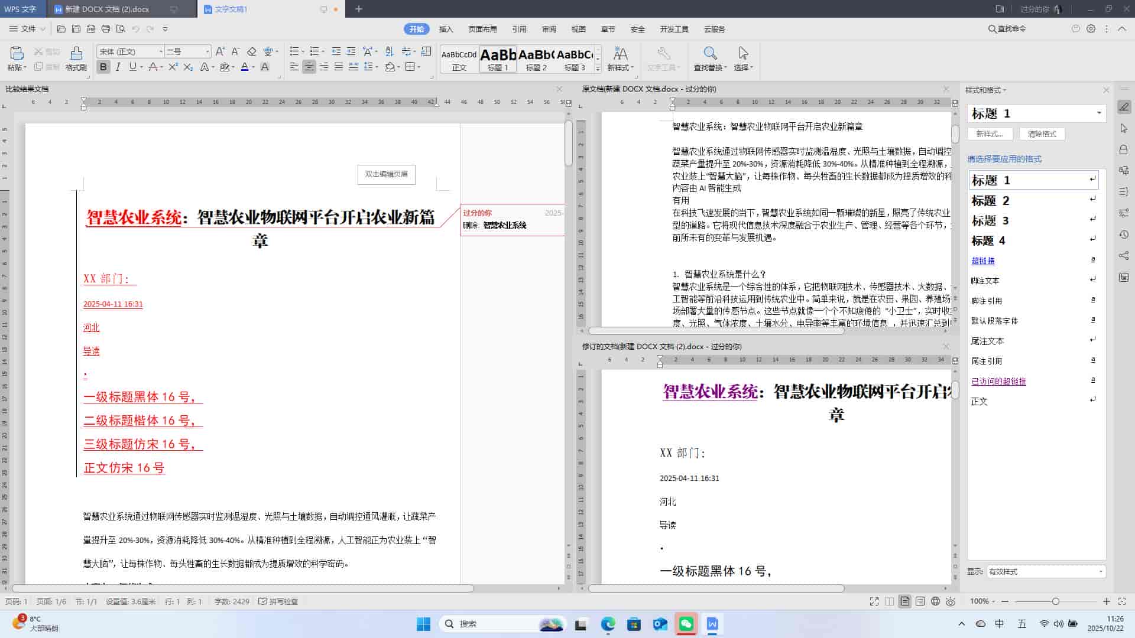Screen dimensions: 1135x638
Task: Click the open folder icon in quick toolbar
Action: coord(61,28)
